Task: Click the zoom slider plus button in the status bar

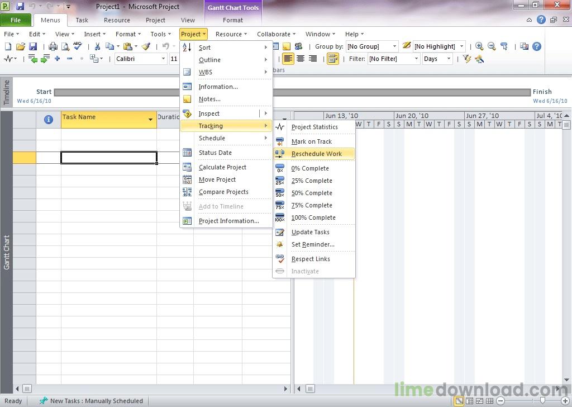Action: point(565,401)
